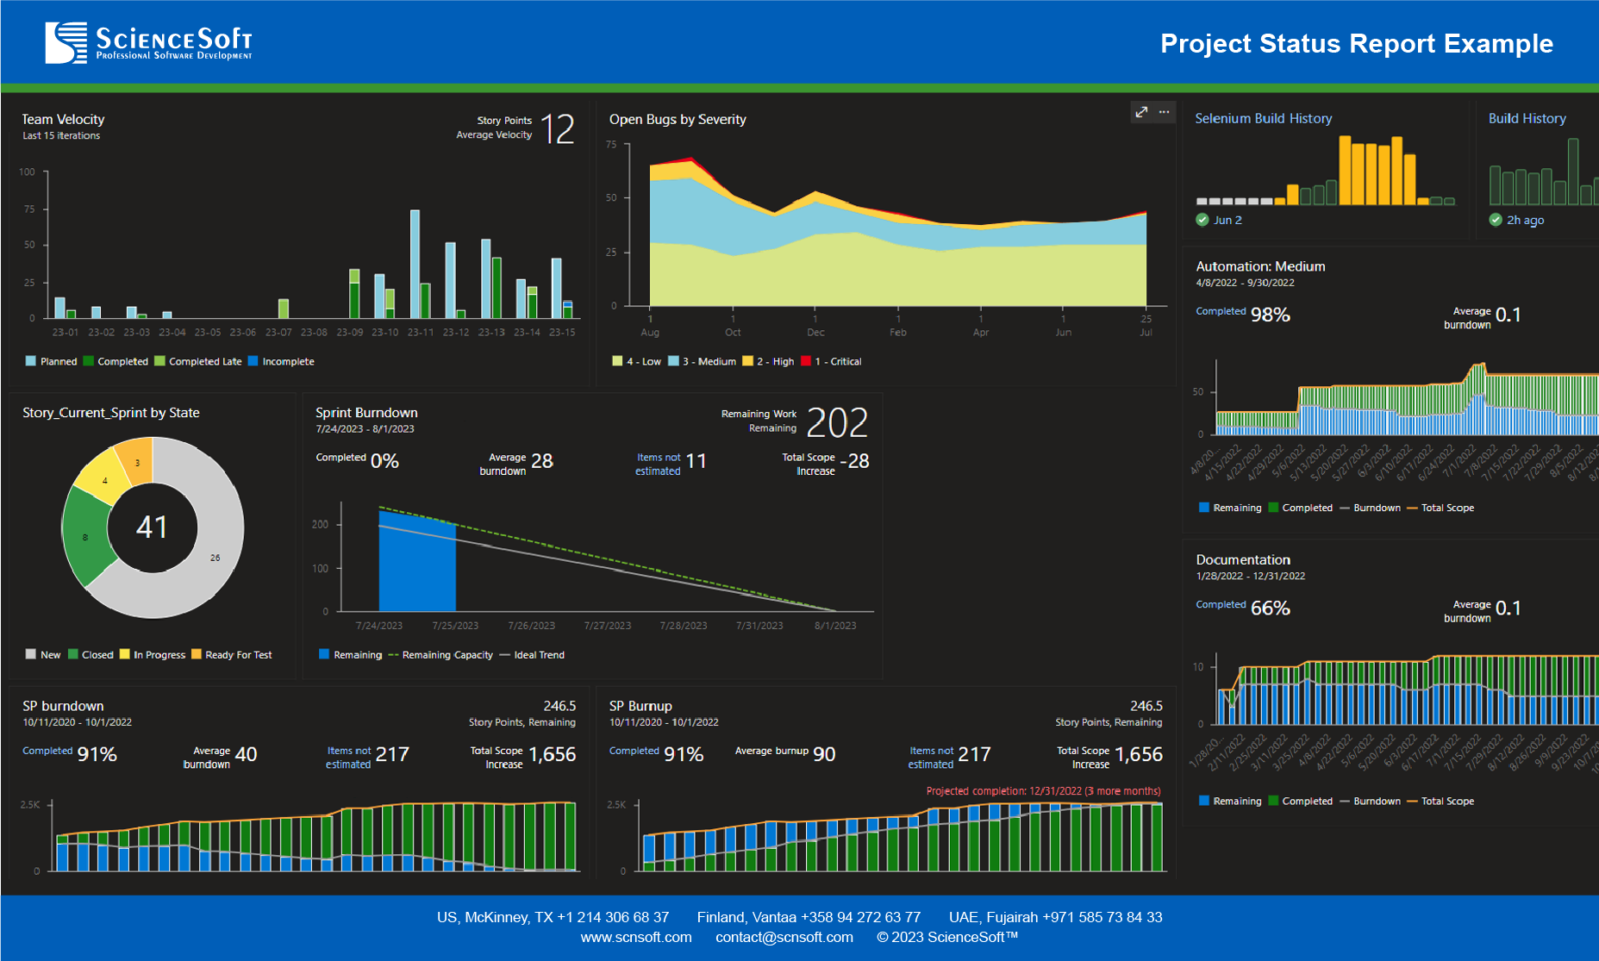This screenshot has height=961, width=1599.
Task: Select the Sprint Burndown widget title
Action: click(x=366, y=413)
